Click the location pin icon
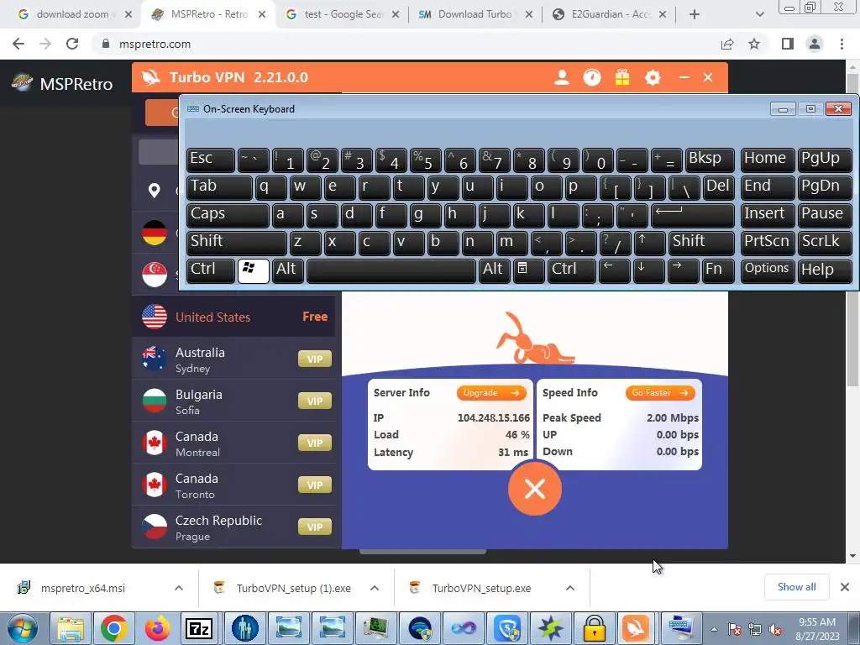Image resolution: width=860 pixels, height=645 pixels. tap(155, 191)
